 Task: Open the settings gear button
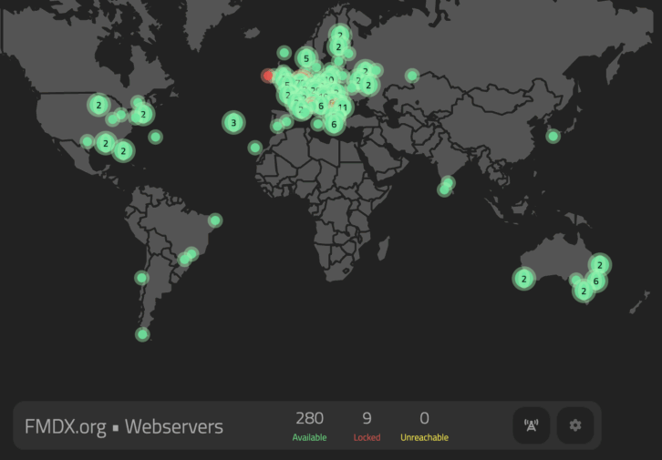pos(574,425)
